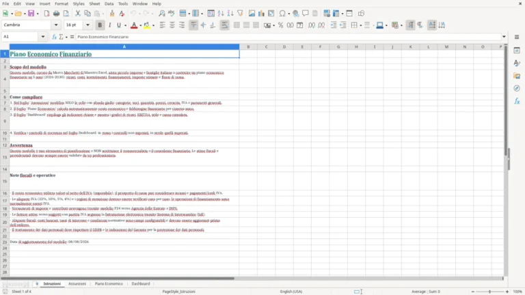Open the sidebar Properties panel icon
Screen dimensions: 525x295
[x=517, y=50]
